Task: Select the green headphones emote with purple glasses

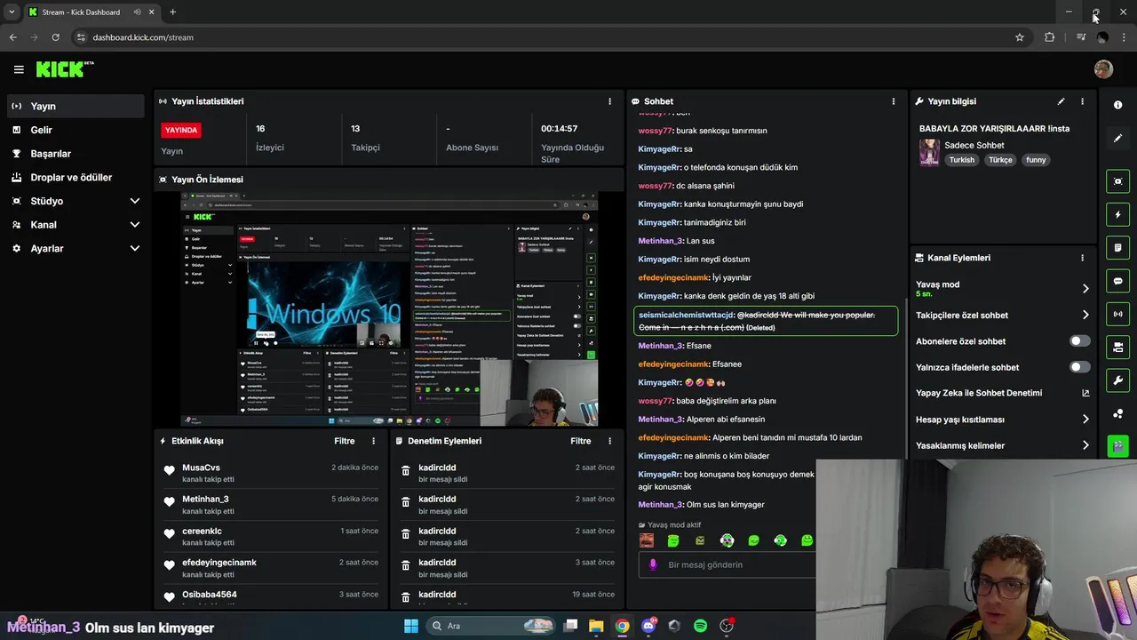Action: click(x=727, y=540)
